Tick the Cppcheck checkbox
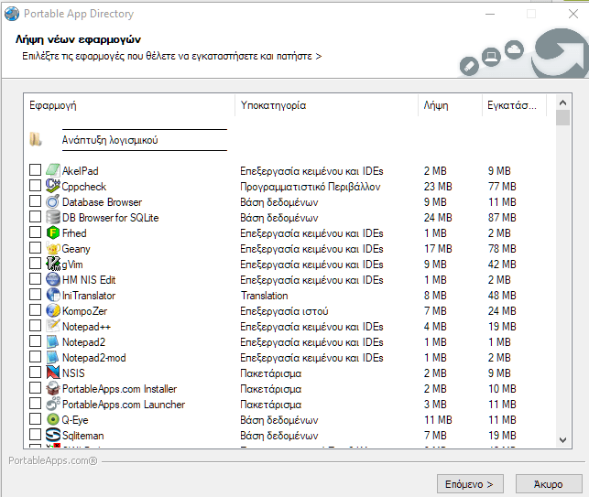This screenshot has width=589, height=497. (x=36, y=186)
